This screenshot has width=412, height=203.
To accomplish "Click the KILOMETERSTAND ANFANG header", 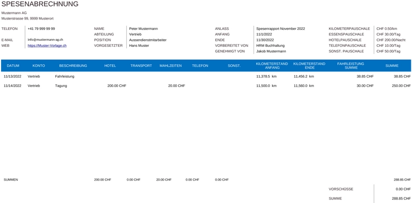I will click(x=272, y=66).
